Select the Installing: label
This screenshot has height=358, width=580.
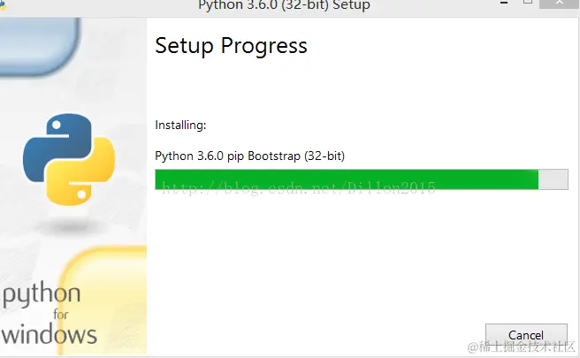[x=180, y=125]
